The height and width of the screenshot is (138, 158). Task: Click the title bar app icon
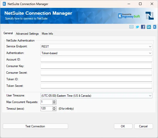point(4,4)
